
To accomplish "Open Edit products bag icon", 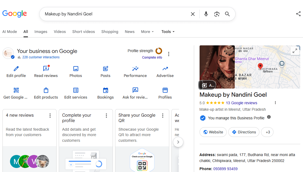I will pos(46,90).
